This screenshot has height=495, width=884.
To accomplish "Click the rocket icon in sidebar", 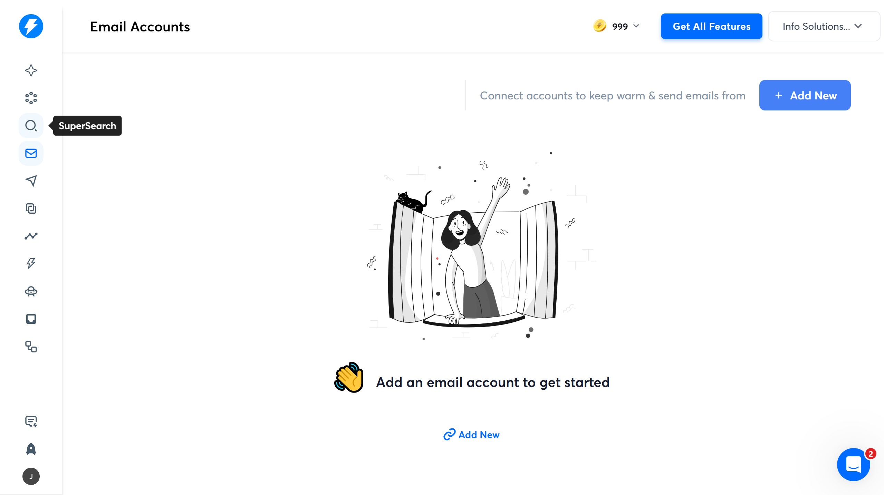I will (31, 449).
